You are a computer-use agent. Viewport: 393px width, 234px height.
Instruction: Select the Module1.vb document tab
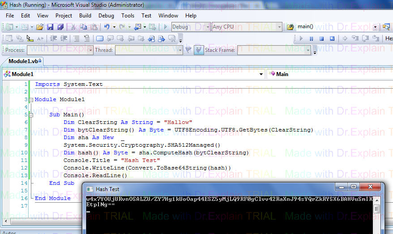point(24,61)
